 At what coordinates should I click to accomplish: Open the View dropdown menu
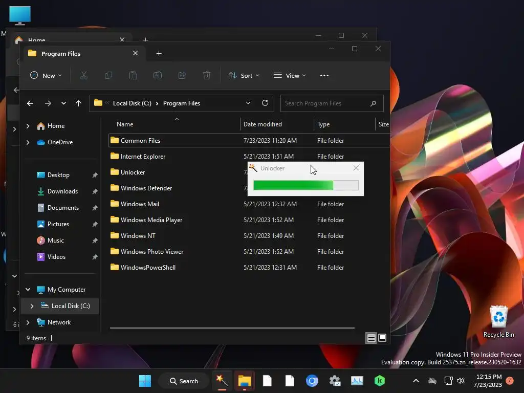tap(290, 76)
